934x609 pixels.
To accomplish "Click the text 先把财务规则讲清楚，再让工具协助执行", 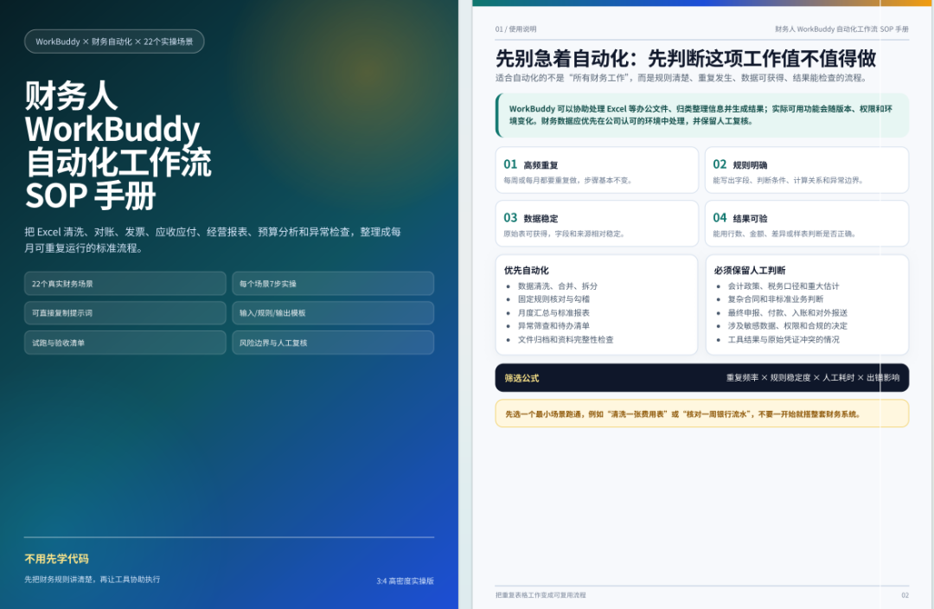I will 93,580.
